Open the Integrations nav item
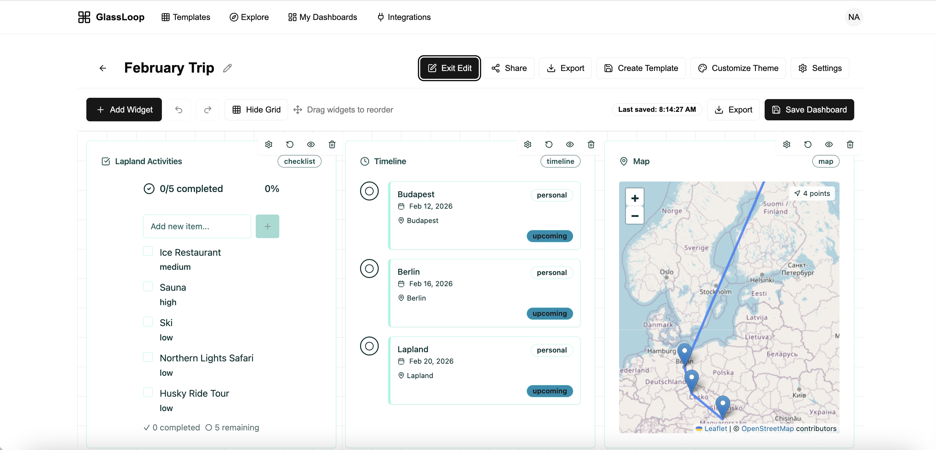This screenshot has height=450, width=936. (404, 17)
